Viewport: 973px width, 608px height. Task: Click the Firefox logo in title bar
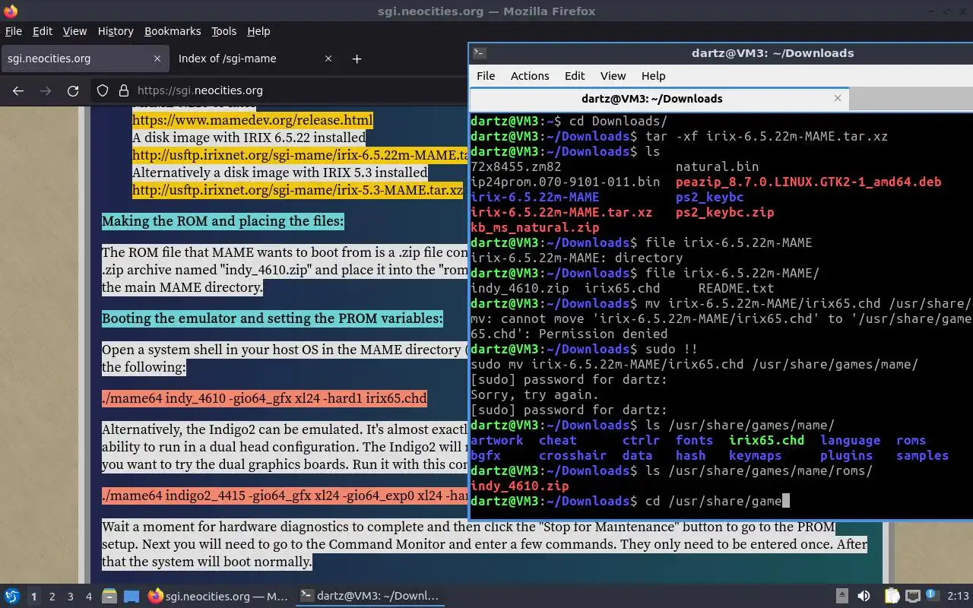(10, 11)
